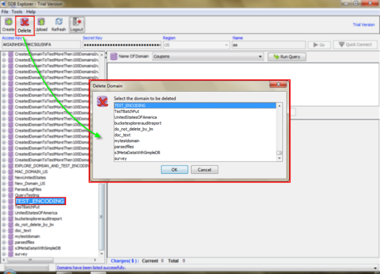This screenshot has height=274, width=380.
Task: Click the Create domain toolbar icon
Action: click(9, 25)
